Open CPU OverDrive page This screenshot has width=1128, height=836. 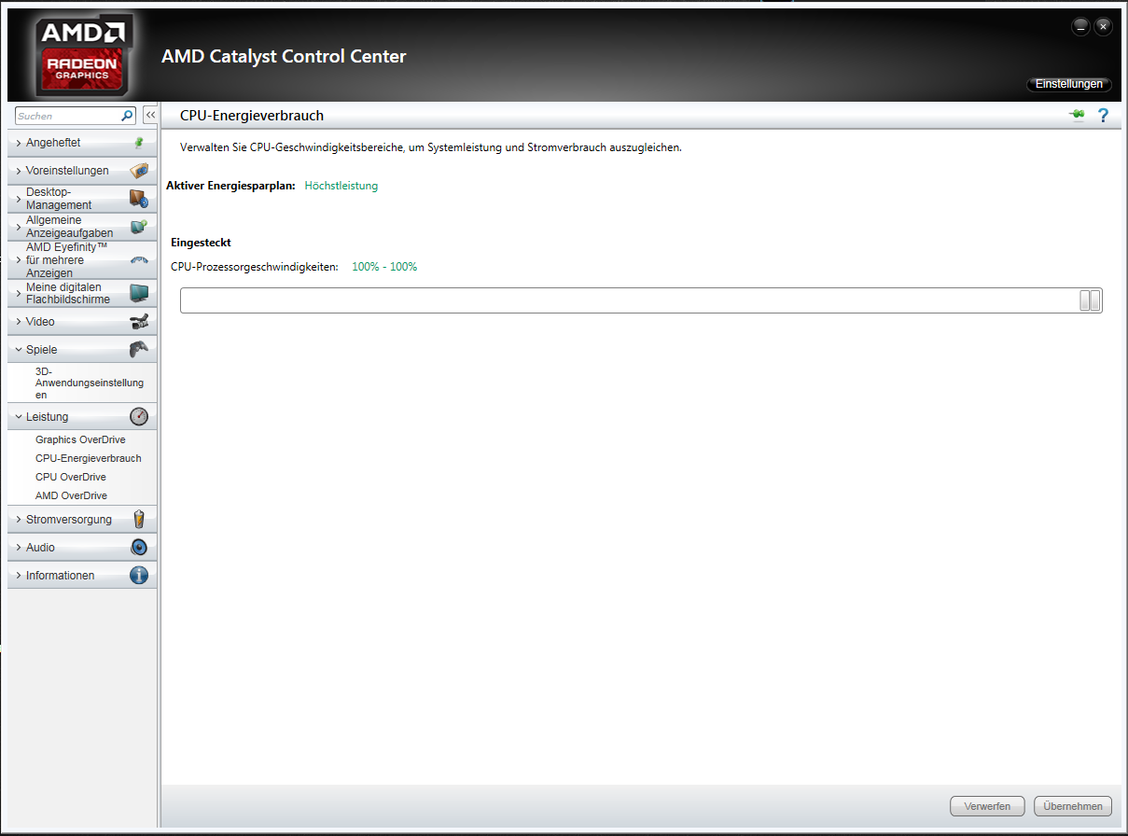pyautogui.click(x=71, y=477)
